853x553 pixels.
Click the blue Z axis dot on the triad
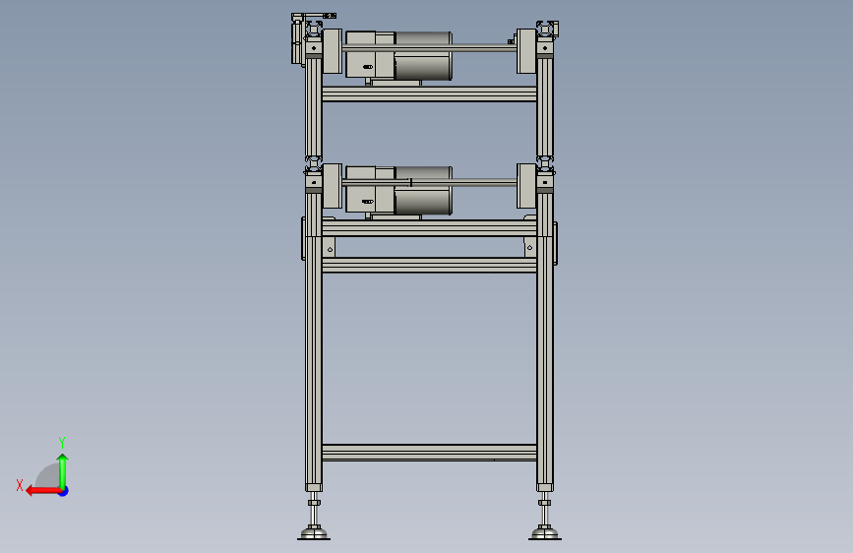64,491
